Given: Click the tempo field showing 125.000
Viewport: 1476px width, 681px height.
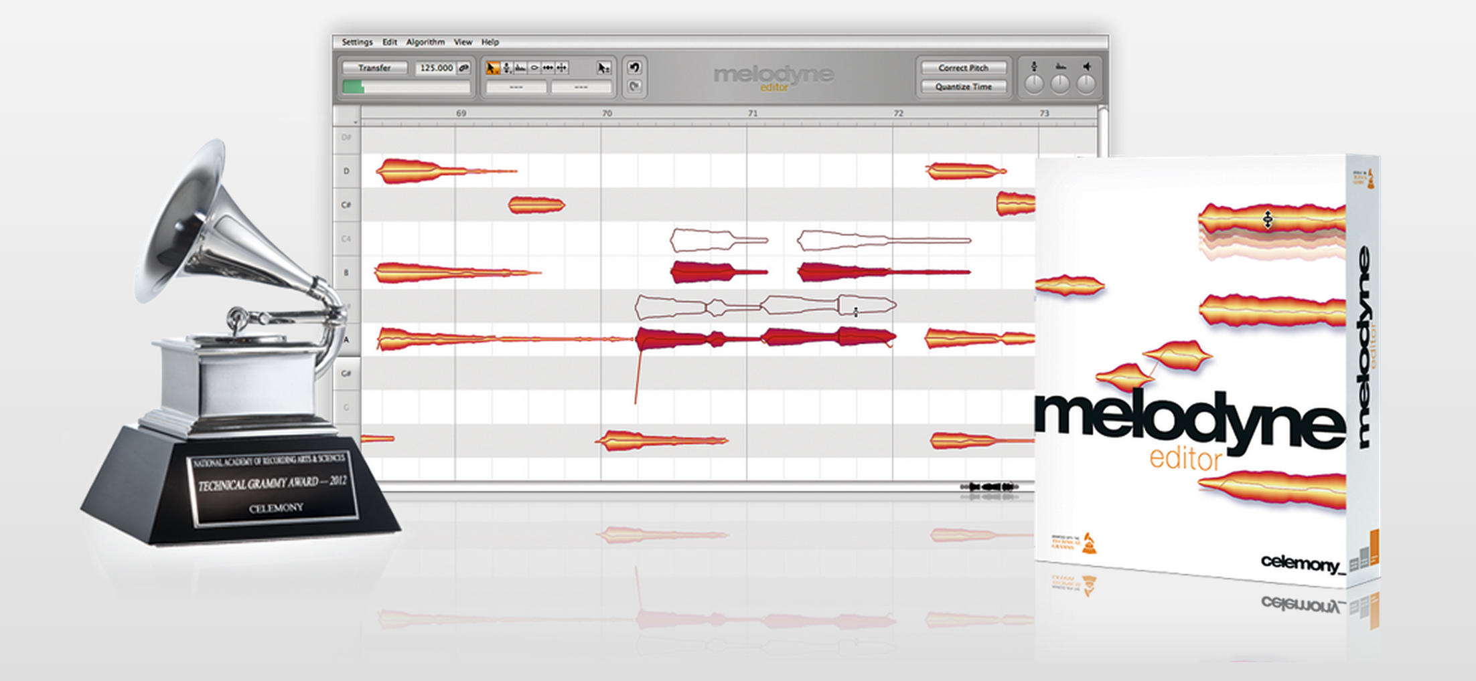Looking at the screenshot, I should point(436,68).
